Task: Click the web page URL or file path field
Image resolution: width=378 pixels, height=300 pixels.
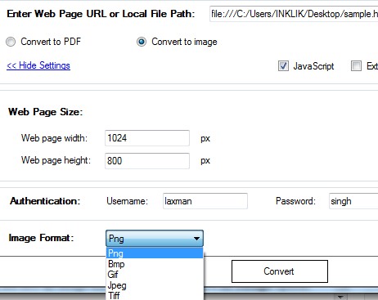Action: coord(294,14)
